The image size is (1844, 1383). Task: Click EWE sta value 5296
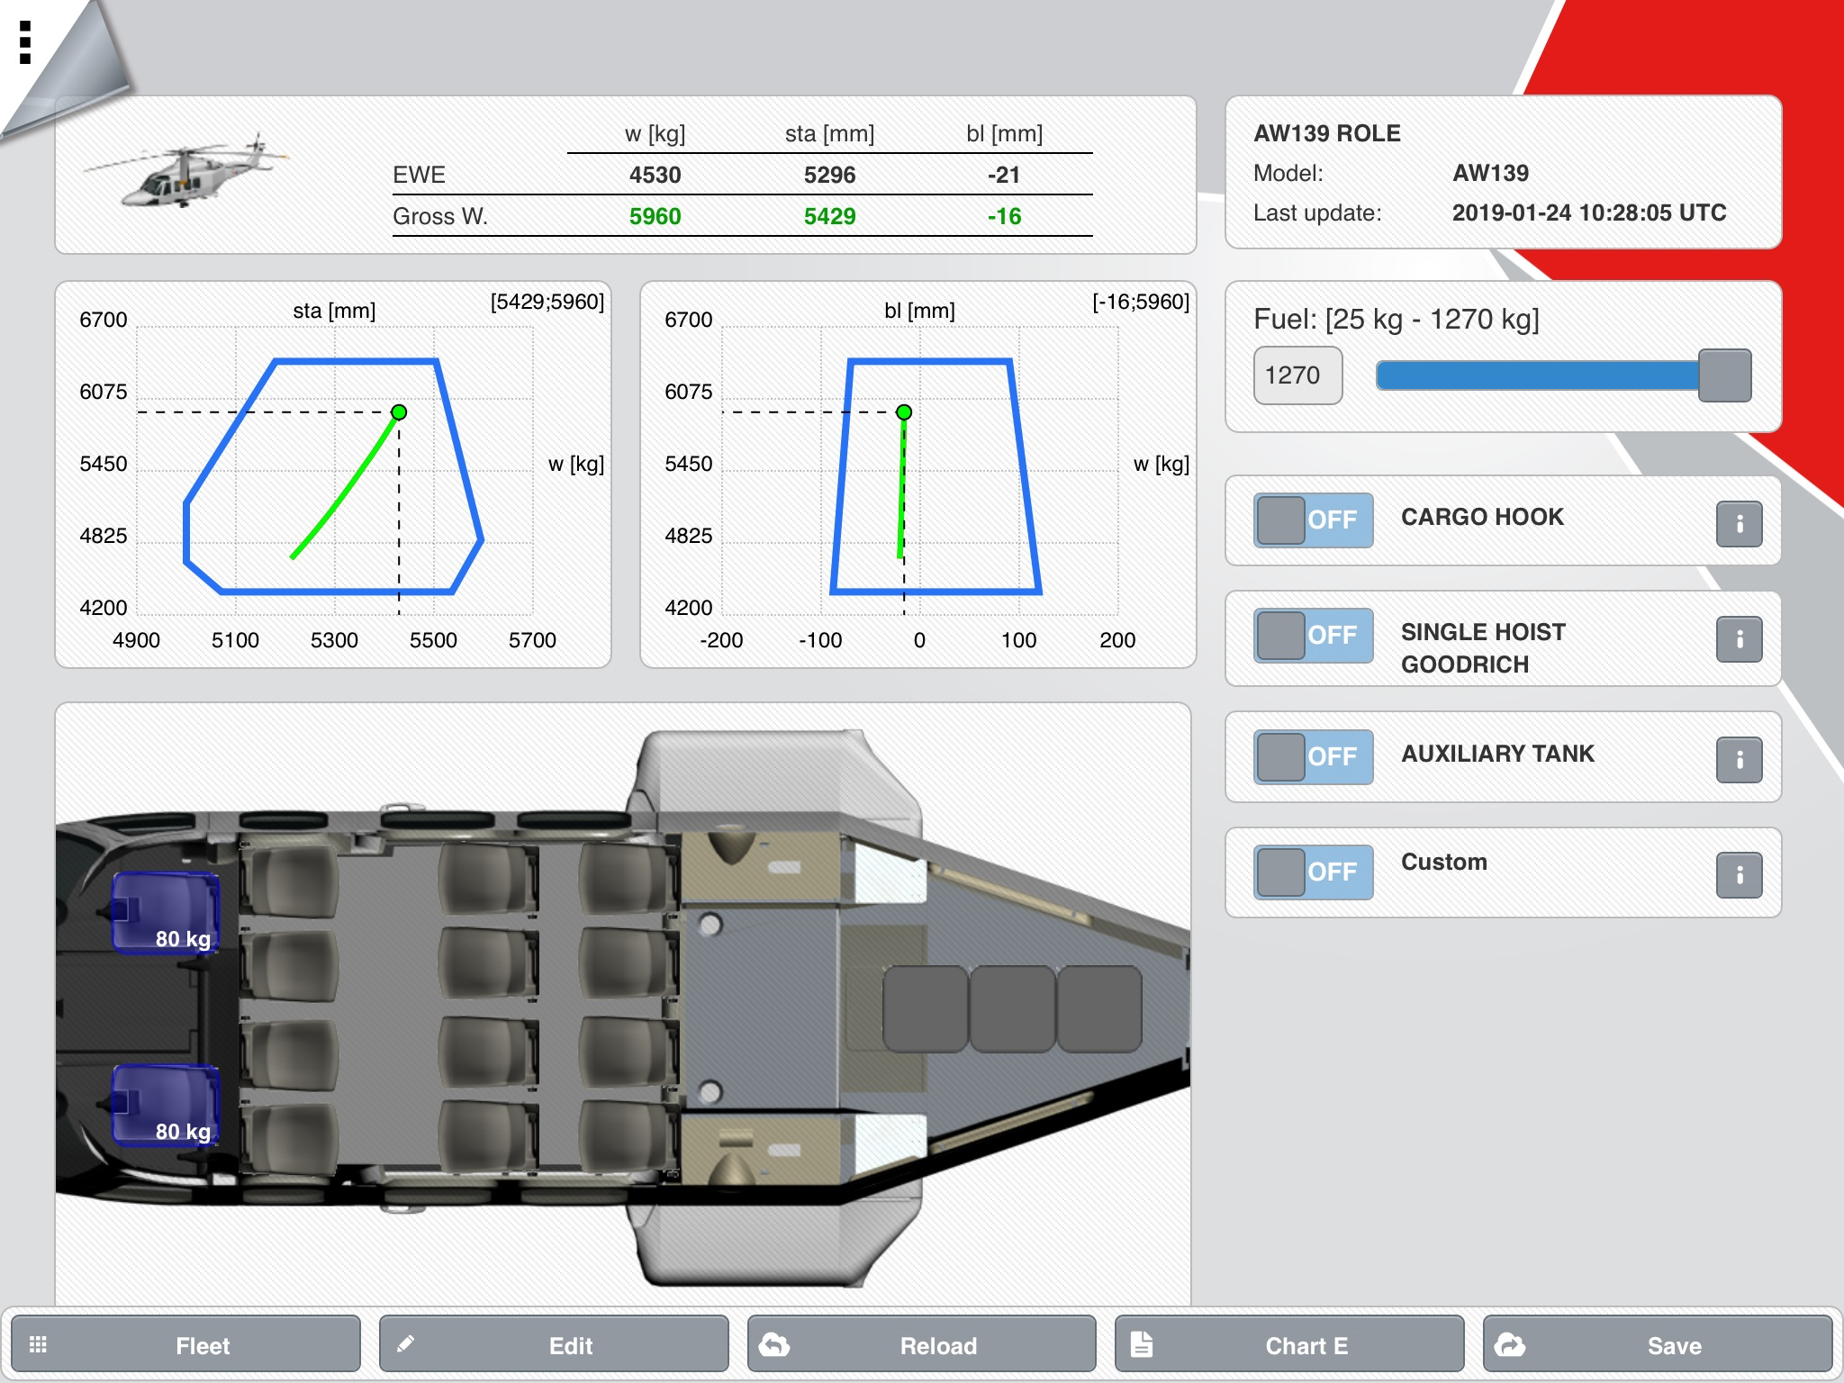click(x=829, y=175)
